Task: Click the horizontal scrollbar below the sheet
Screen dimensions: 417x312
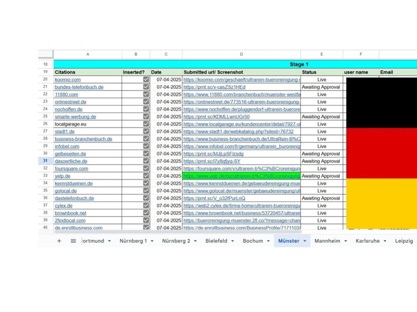Action: click(178, 232)
